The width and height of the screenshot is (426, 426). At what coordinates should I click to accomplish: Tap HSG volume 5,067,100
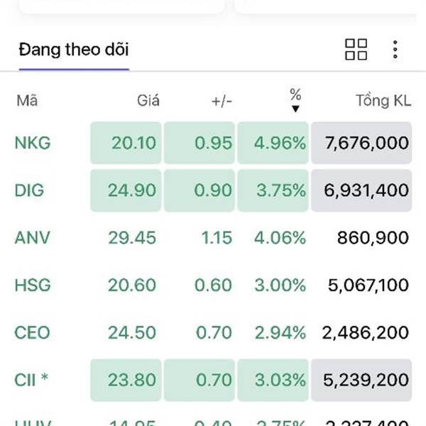click(x=368, y=285)
